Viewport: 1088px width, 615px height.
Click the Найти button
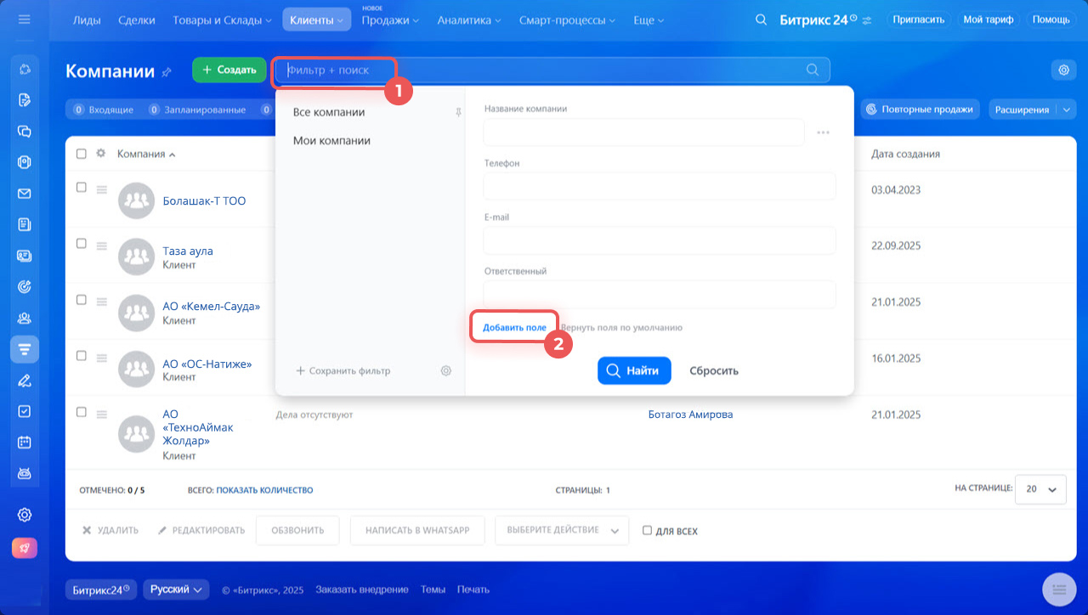(x=634, y=371)
